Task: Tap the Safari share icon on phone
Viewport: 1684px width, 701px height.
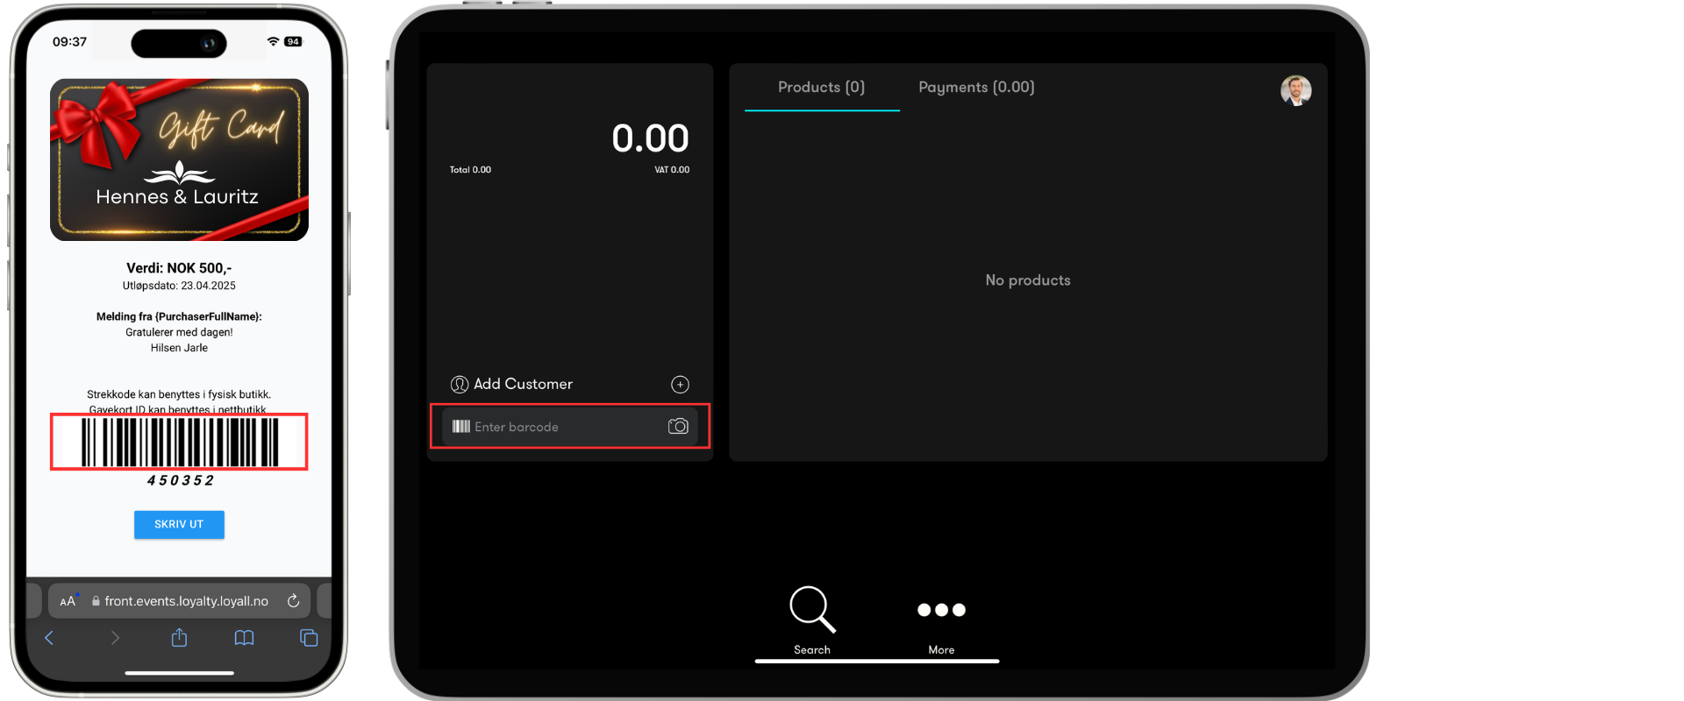Action: click(x=179, y=637)
